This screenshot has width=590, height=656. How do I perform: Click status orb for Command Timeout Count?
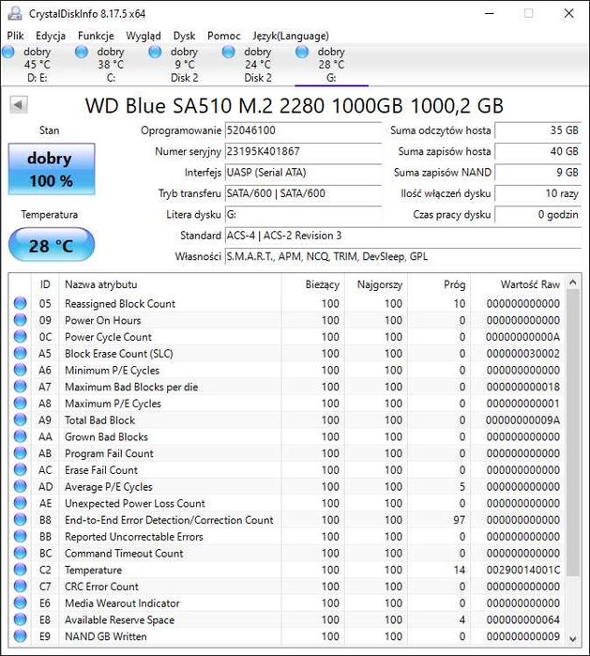pos(20,553)
